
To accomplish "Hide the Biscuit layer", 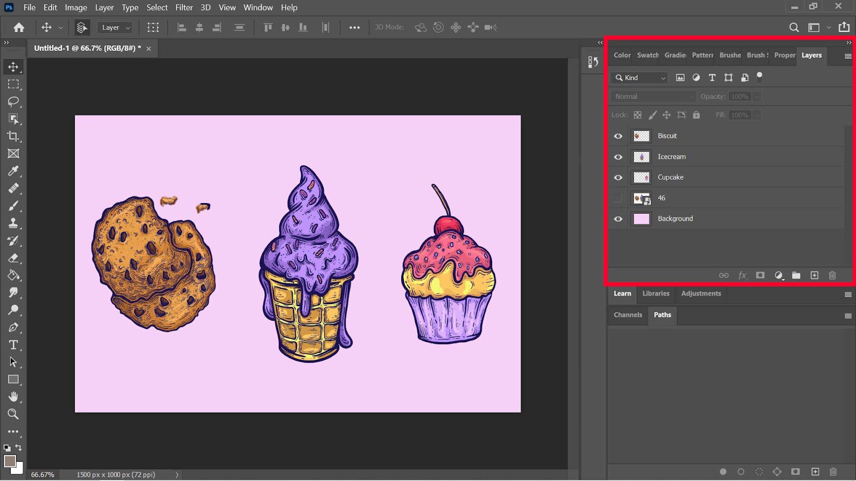I will click(x=618, y=136).
